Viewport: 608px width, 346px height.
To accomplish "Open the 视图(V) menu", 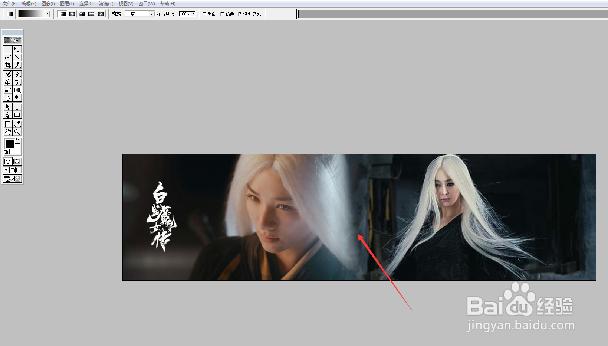I will tap(126, 4).
